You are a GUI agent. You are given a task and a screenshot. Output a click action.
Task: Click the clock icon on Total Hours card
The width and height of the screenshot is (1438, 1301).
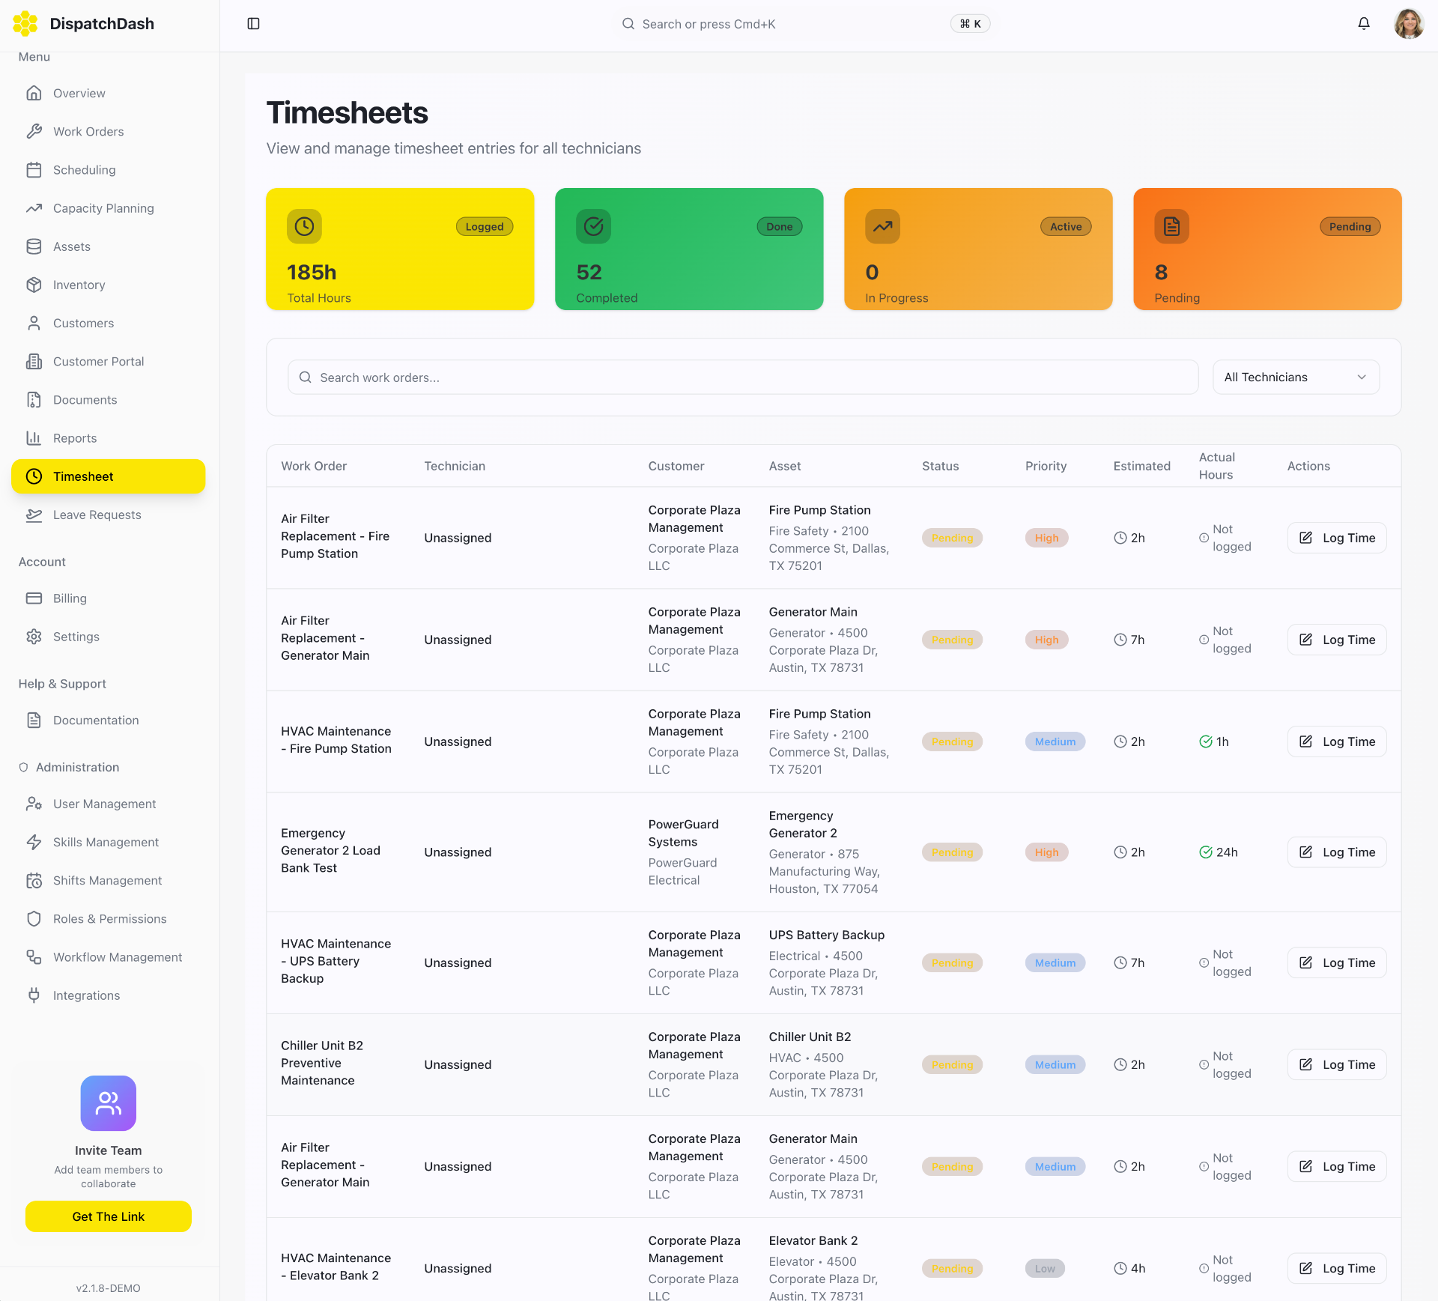click(x=304, y=226)
